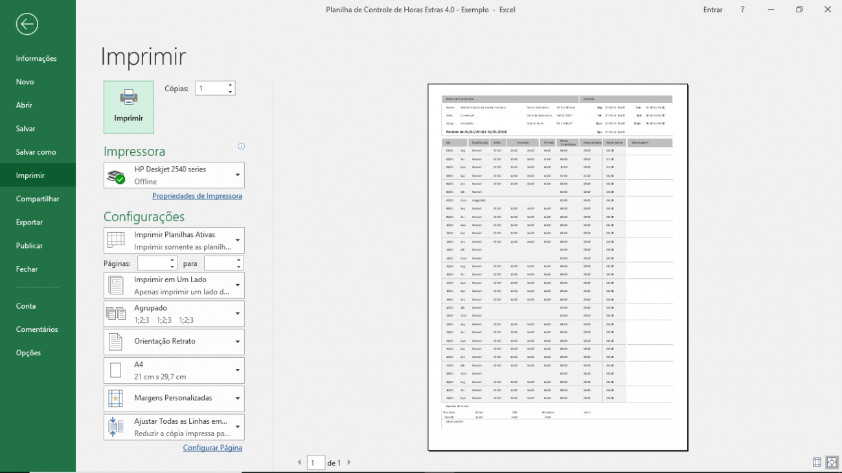Click the print preview page
The image size is (842, 473).
(x=558, y=267)
